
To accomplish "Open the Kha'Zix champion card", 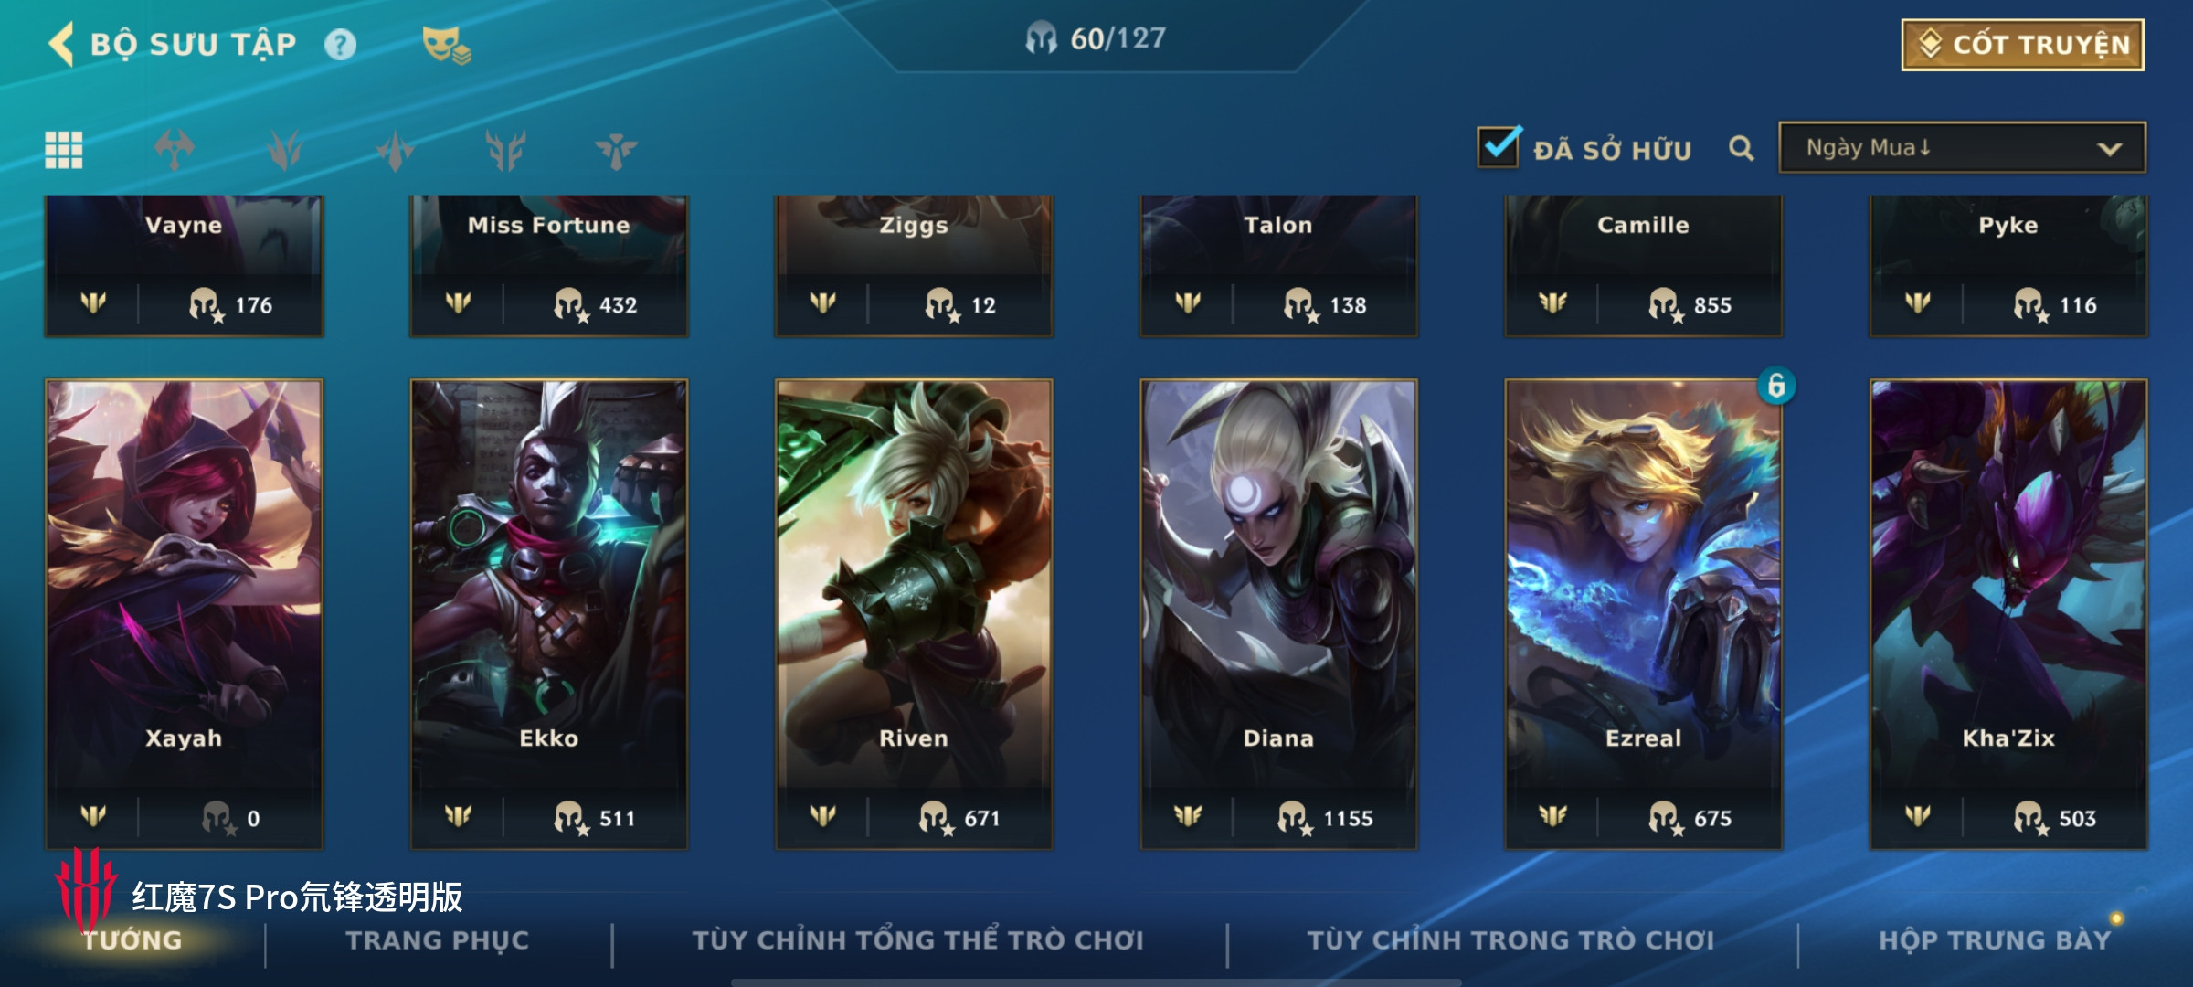I will pyautogui.click(x=2008, y=614).
